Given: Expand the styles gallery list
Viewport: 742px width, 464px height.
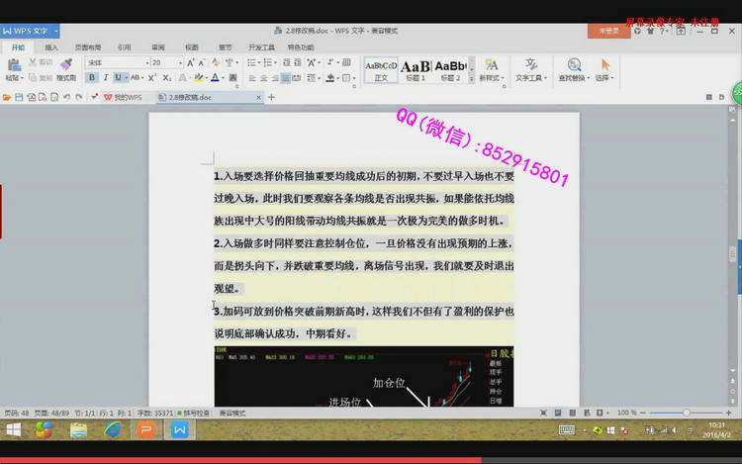Looking at the screenshot, I should pos(472,77).
